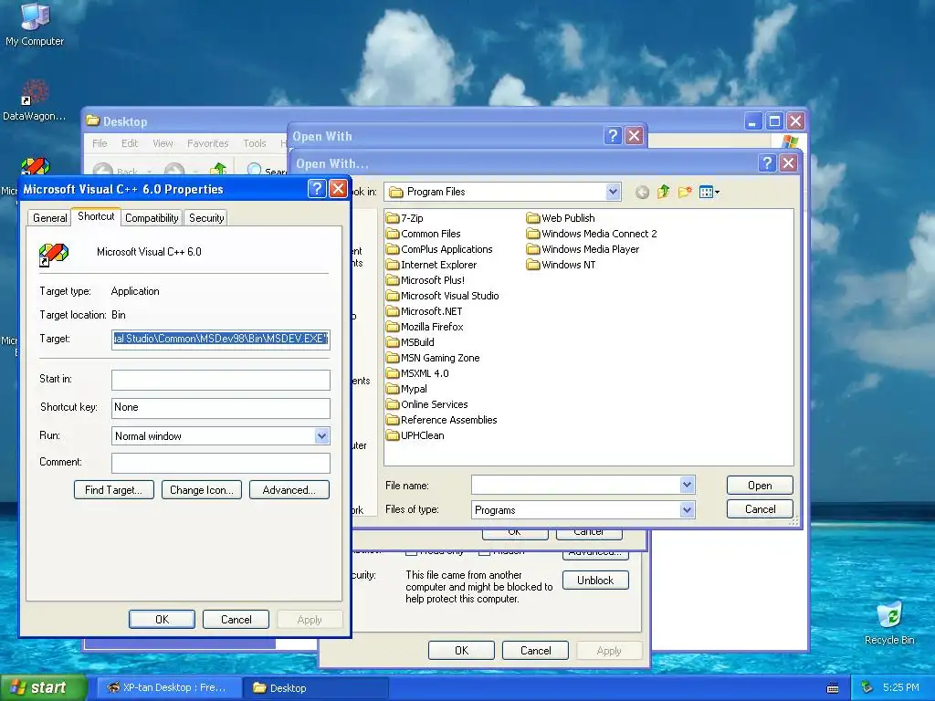
Task: Click the Shortcut key field
Action: click(x=221, y=408)
